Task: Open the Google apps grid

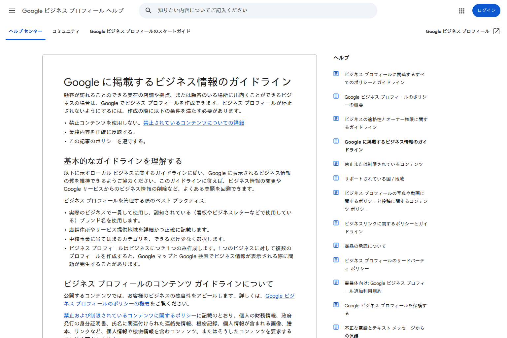Action: pos(462,11)
